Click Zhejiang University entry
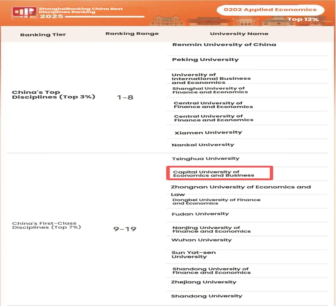This screenshot has height=306, width=336. tap(203, 282)
